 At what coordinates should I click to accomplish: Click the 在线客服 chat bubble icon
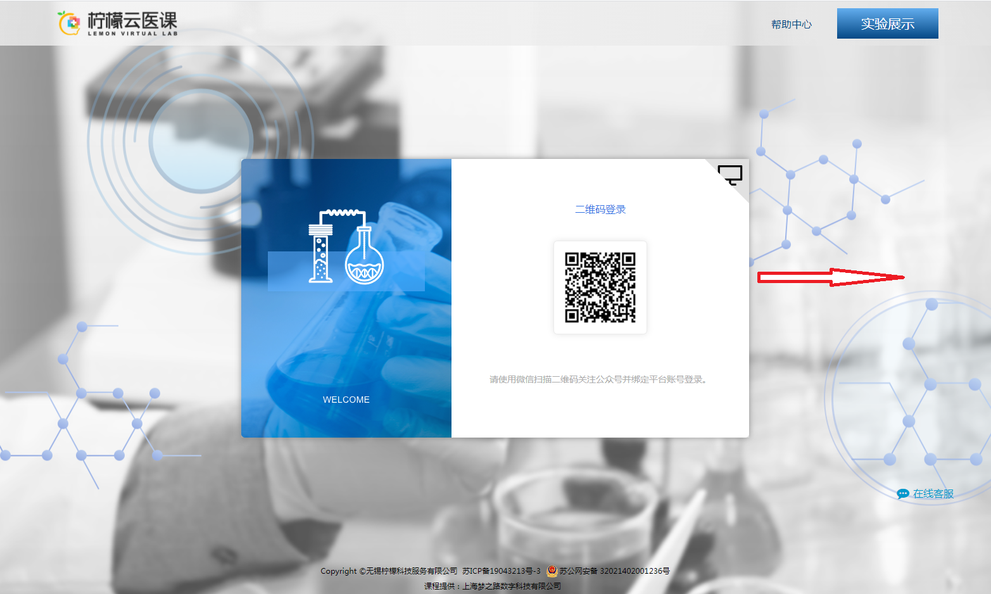click(903, 494)
